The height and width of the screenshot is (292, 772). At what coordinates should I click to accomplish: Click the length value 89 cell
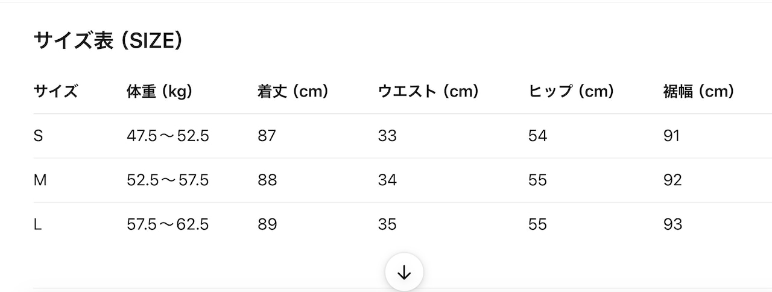coord(267,224)
